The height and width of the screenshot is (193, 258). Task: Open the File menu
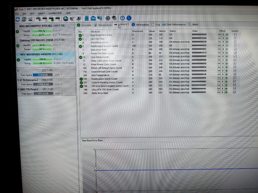coord(17,14)
